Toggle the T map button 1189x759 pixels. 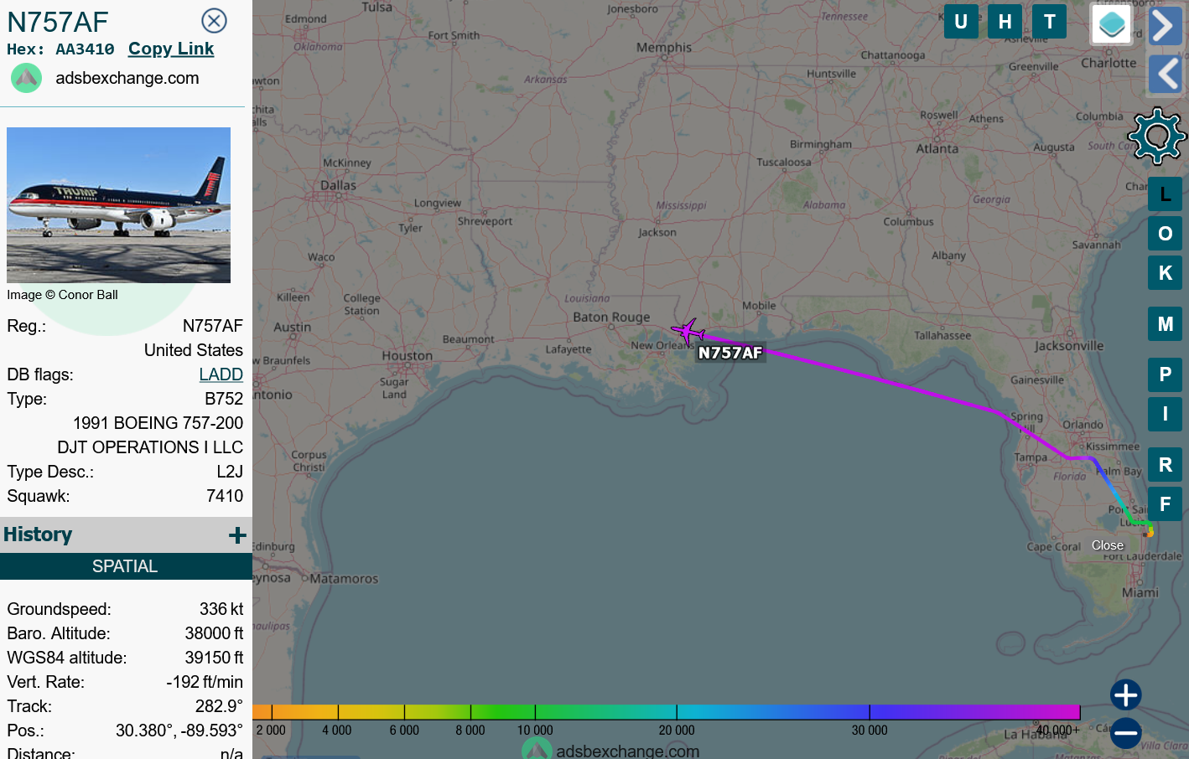click(1049, 22)
